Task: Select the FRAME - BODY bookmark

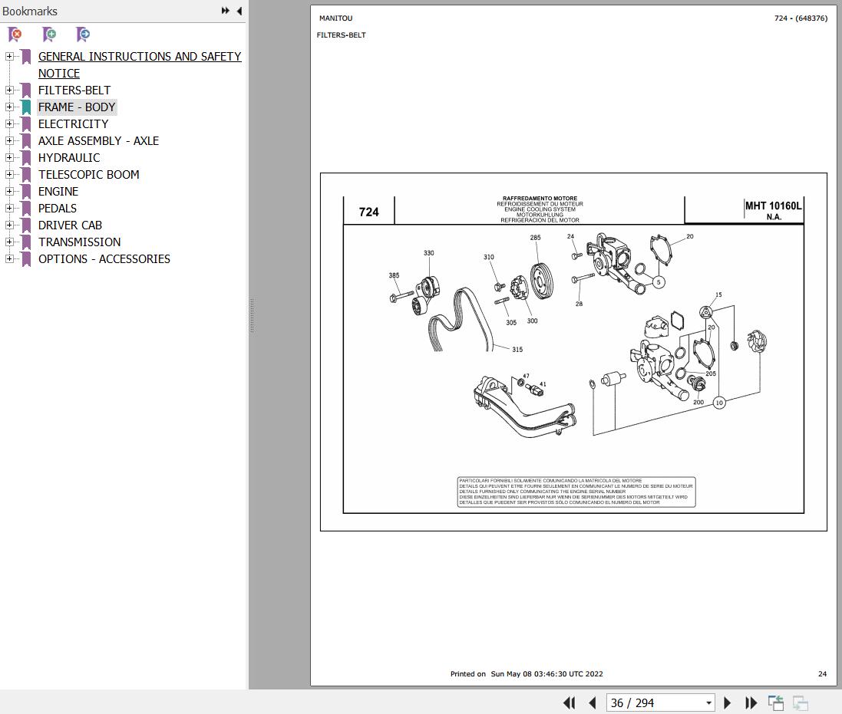Action: (x=77, y=107)
